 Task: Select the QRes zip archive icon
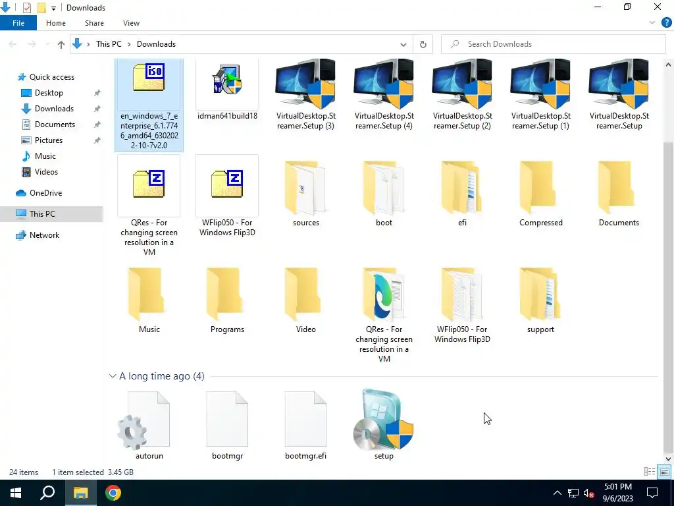tap(149, 184)
